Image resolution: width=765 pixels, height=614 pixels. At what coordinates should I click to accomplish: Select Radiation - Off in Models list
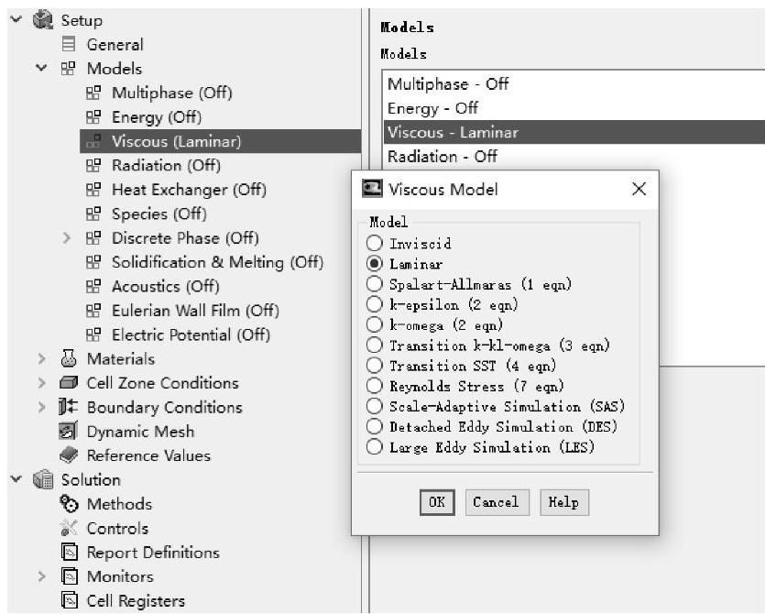[x=442, y=157]
